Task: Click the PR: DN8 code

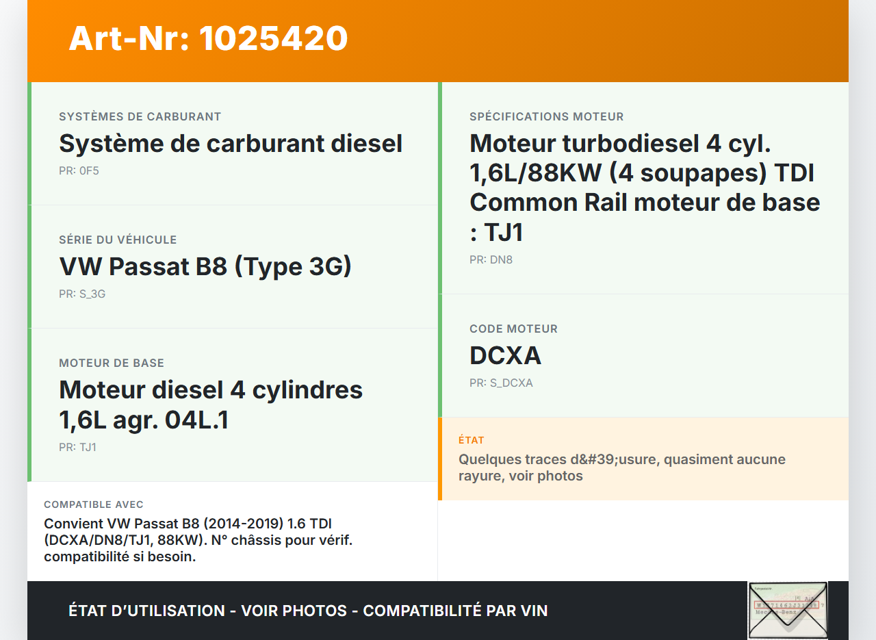Action: pos(491,260)
